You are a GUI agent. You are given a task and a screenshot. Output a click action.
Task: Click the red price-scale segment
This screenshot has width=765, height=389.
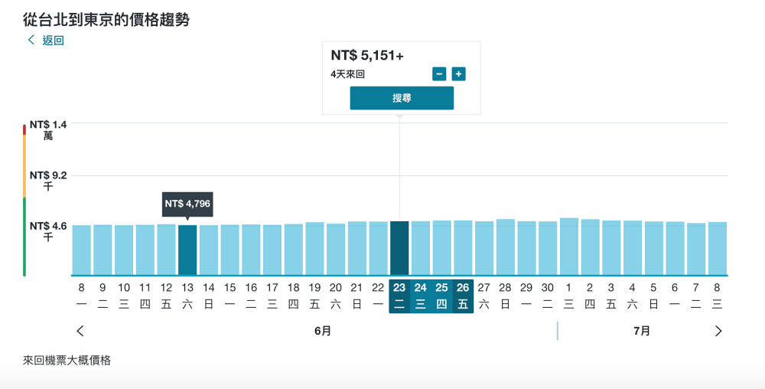(x=24, y=130)
